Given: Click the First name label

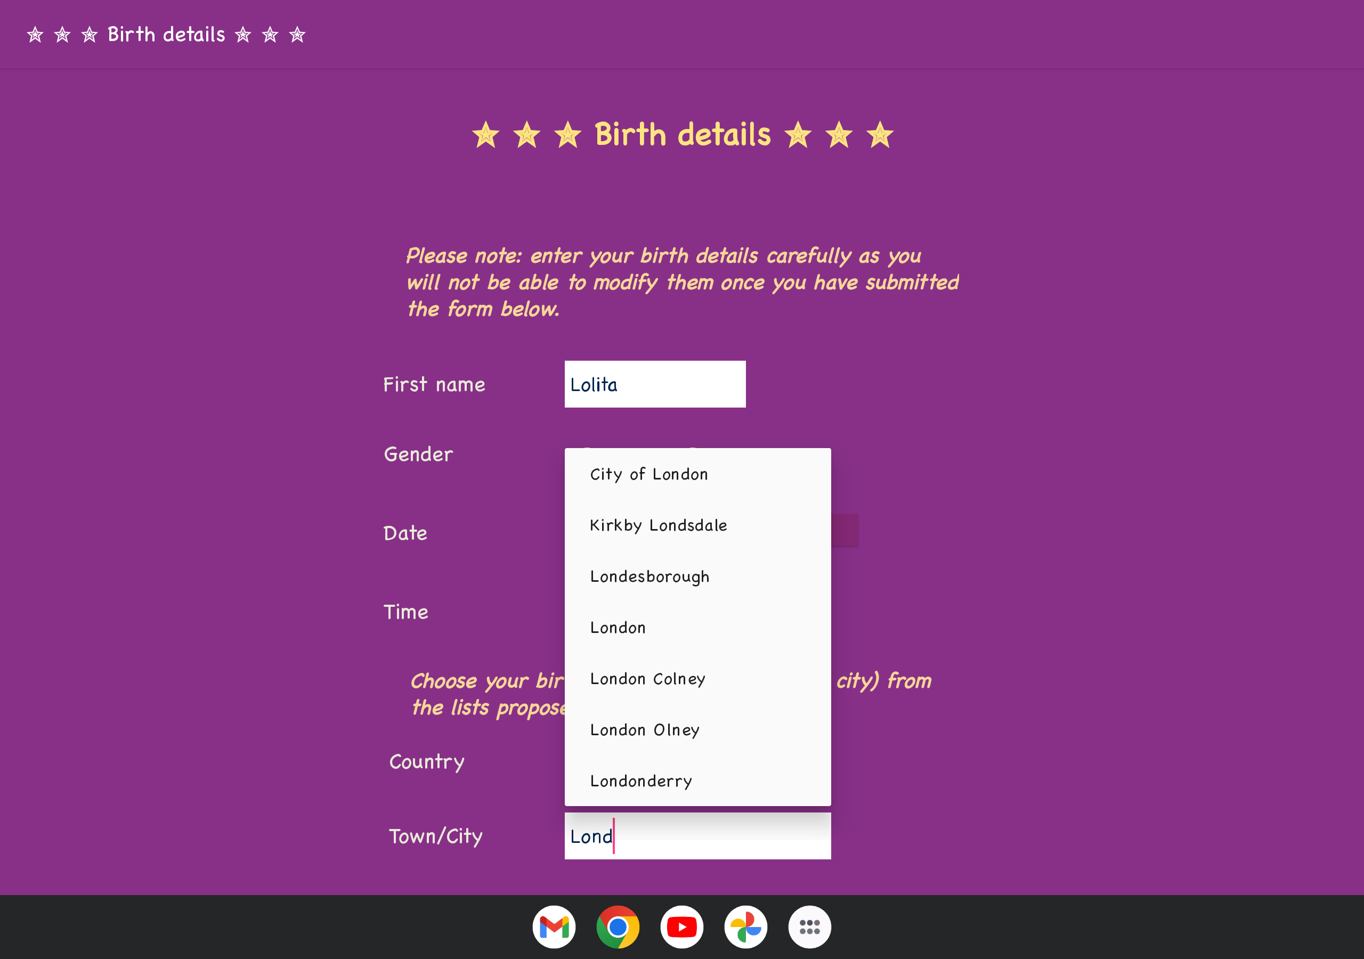Looking at the screenshot, I should tap(434, 385).
